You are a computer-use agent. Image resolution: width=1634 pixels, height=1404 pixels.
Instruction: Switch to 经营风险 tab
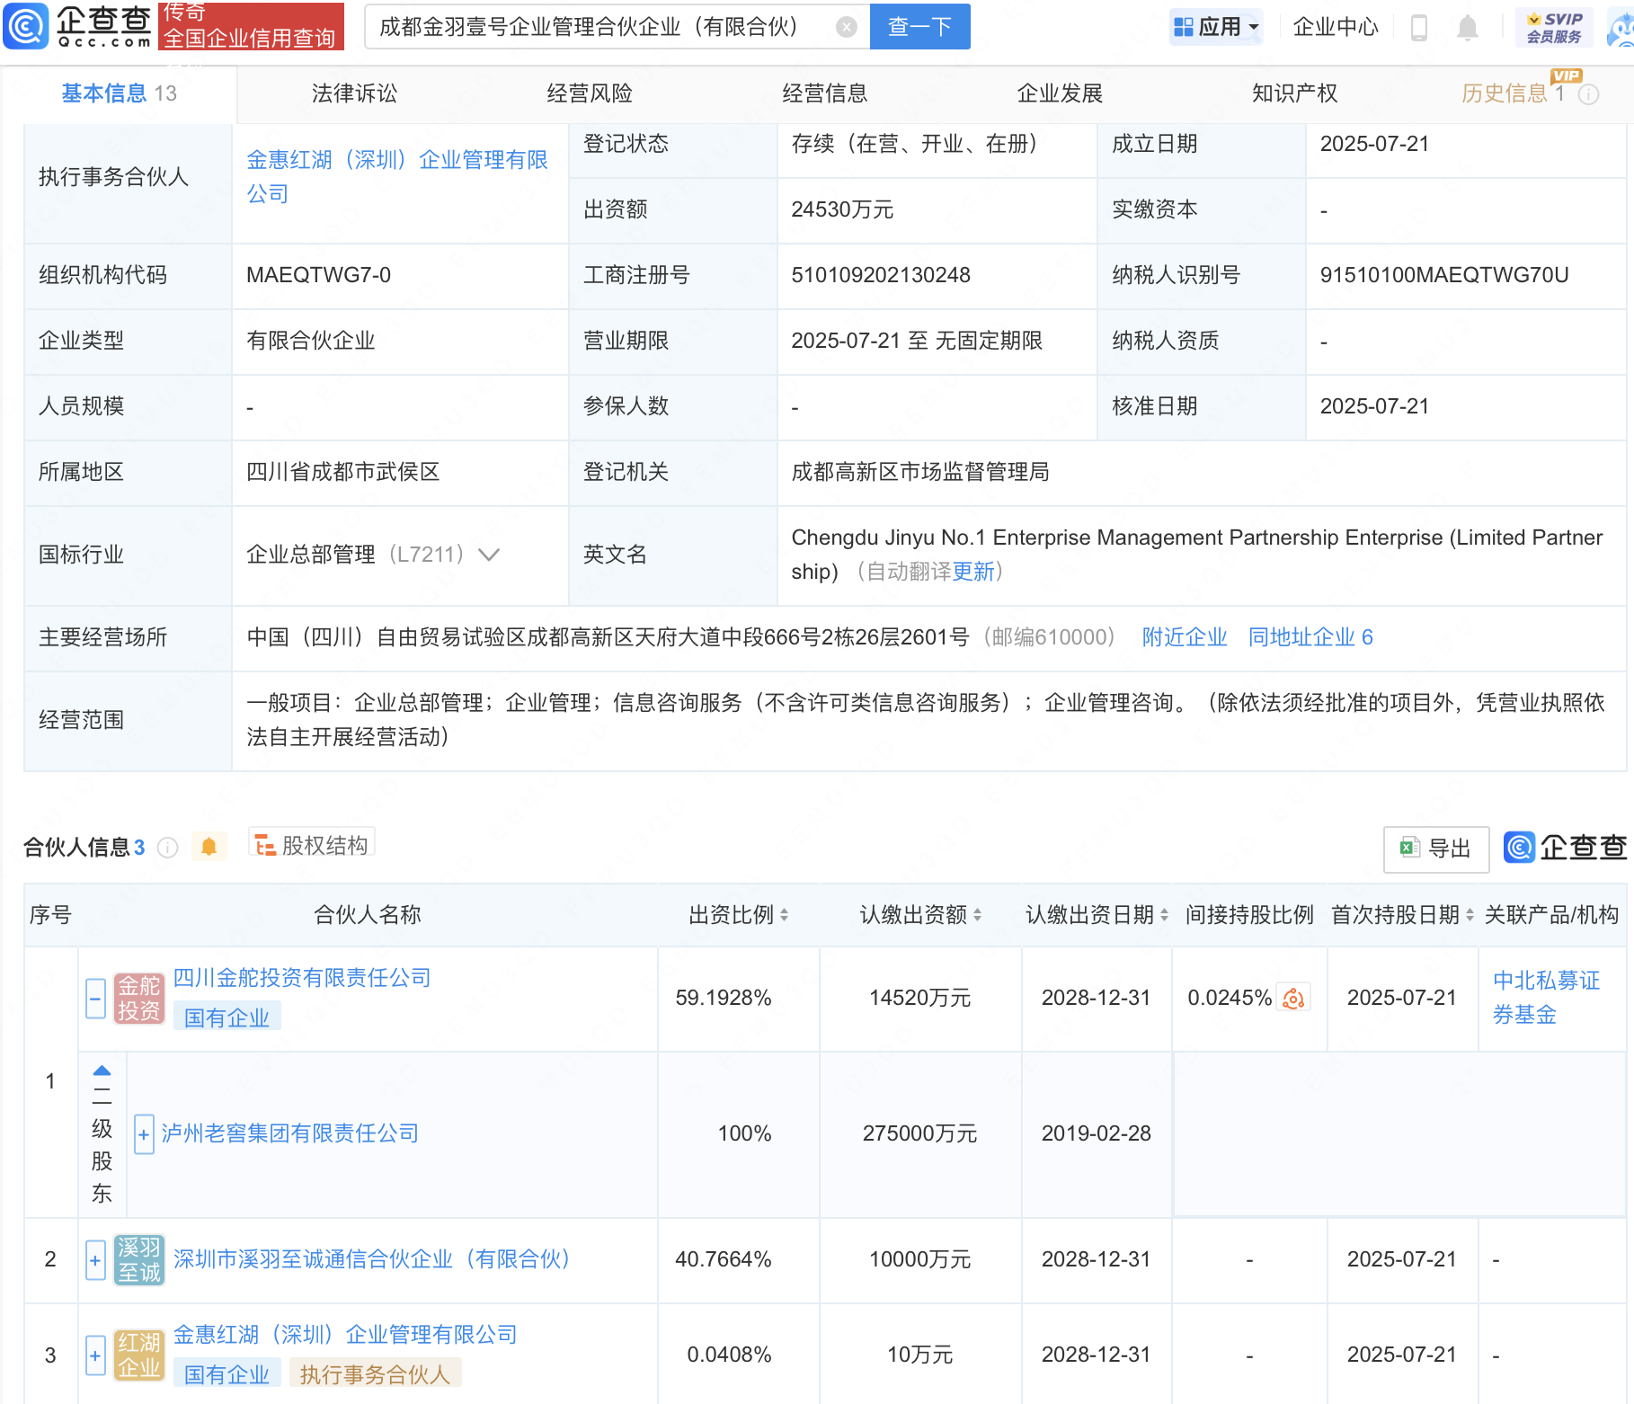tap(590, 93)
